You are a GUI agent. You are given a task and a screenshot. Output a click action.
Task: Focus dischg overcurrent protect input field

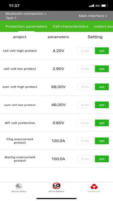coord(85,159)
